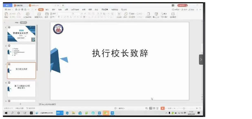Click the three-dot more options icon
Image resolution: width=252 pixels, height=119 pixels.
pos(197,9)
